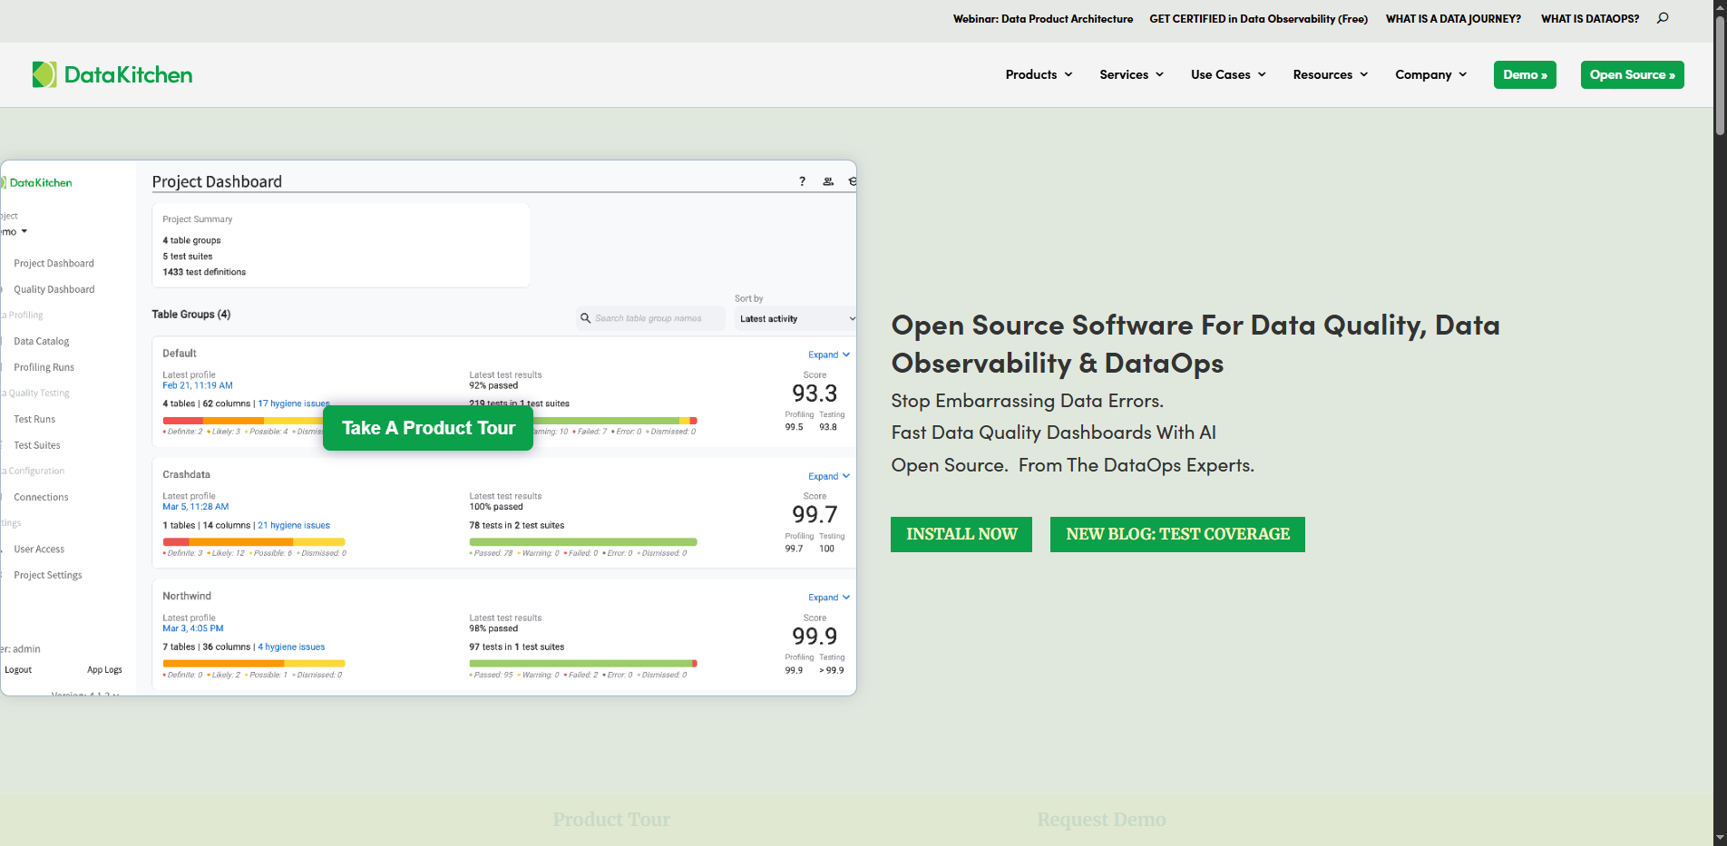Click '78 tests in 2 test suites' text
Screen dimensions: 1727x846
(517, 525)
